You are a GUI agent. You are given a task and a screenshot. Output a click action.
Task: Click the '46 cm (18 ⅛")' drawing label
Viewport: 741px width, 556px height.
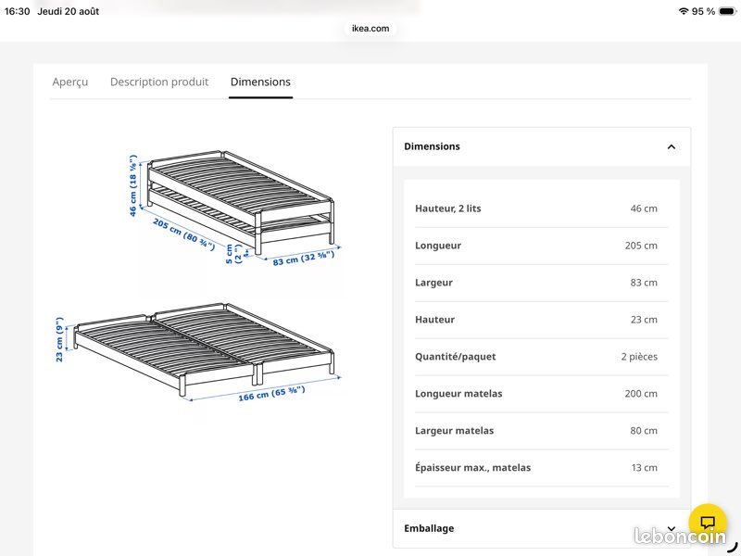133,185
